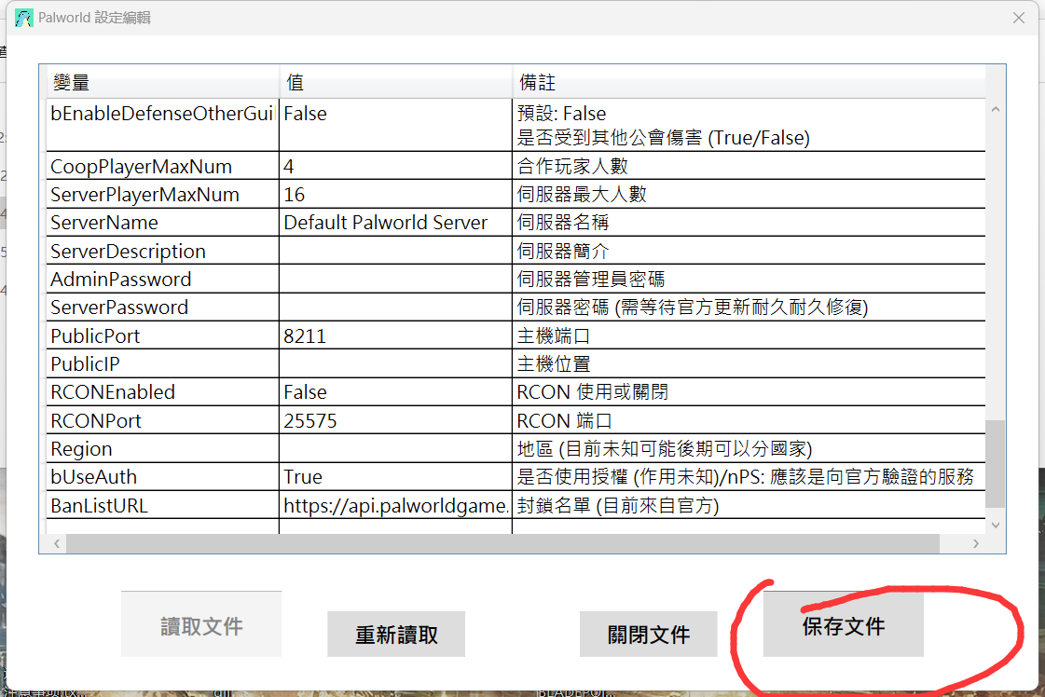Click the 變量 column header
The image size is (1045, 697).
(x=162, y=82)
